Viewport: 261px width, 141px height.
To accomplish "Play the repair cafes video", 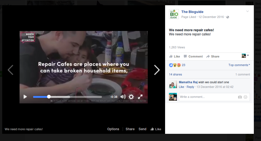I will tap(25, 97).
